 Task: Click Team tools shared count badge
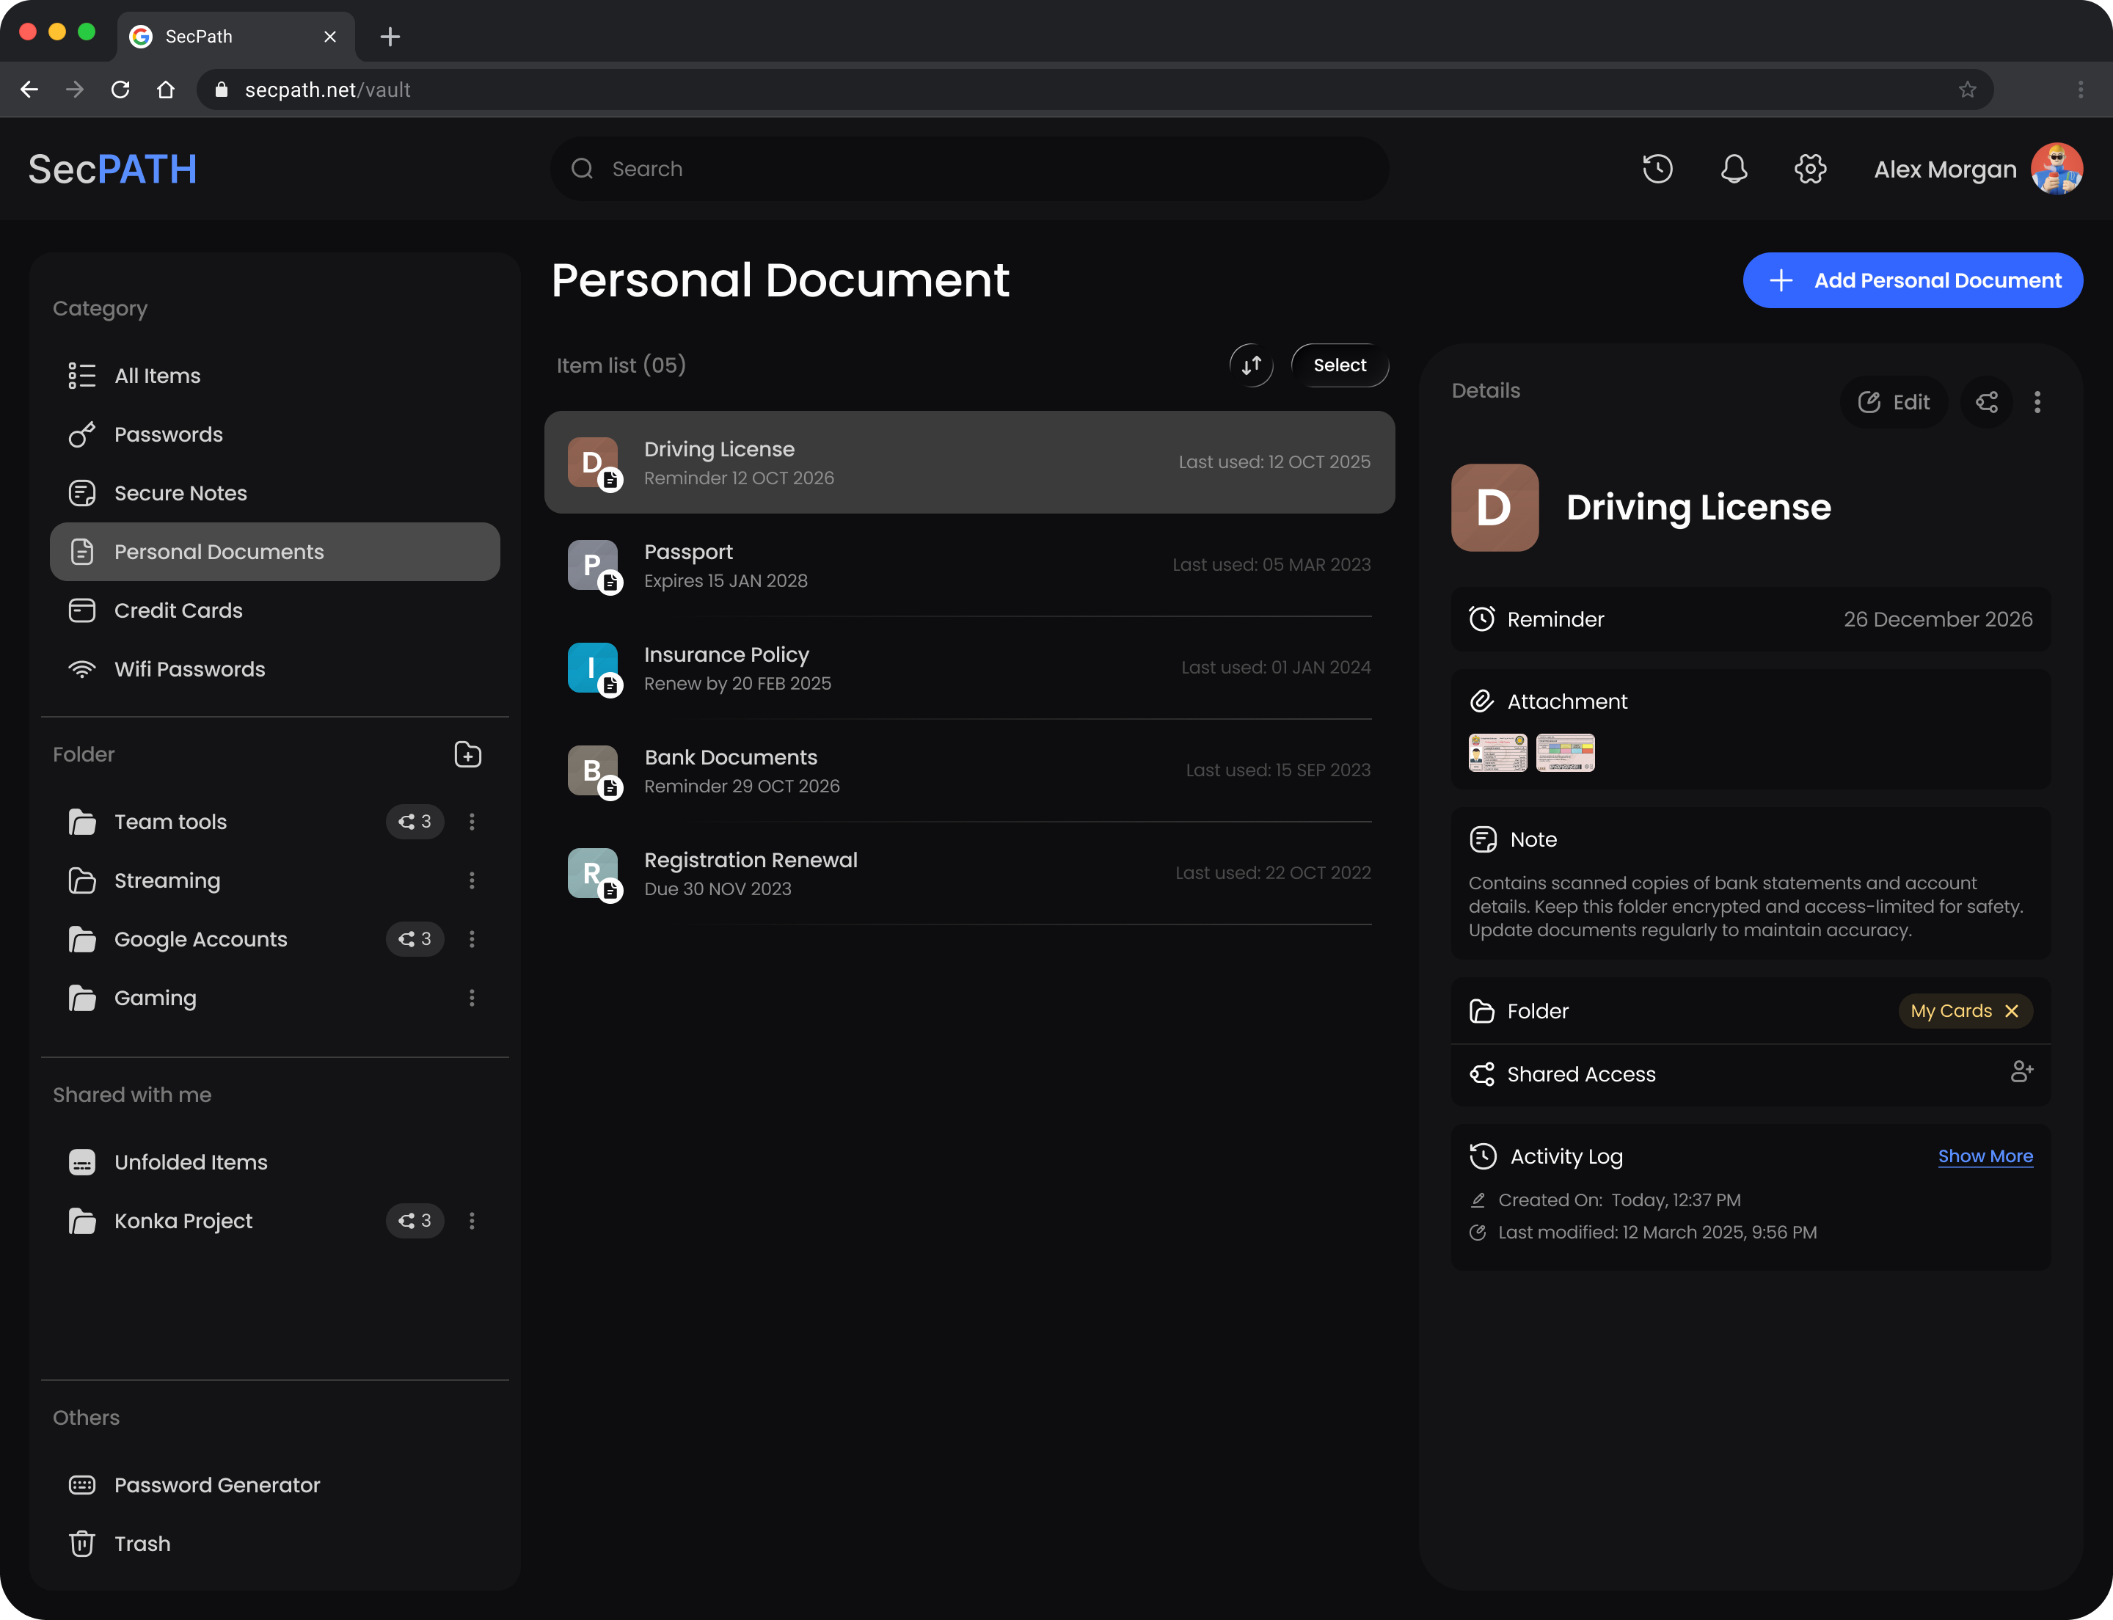pyautogui.click(x=415, y=822)
